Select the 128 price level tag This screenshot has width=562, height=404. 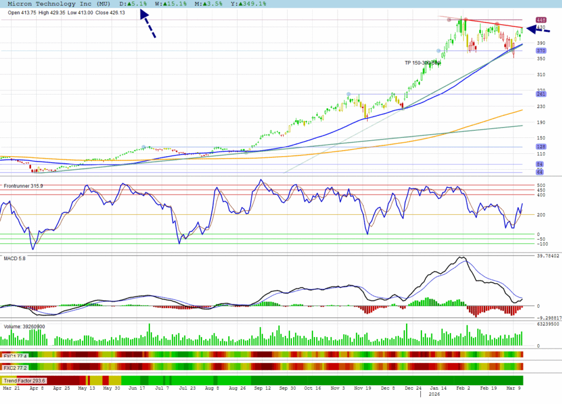pos(541,147)
